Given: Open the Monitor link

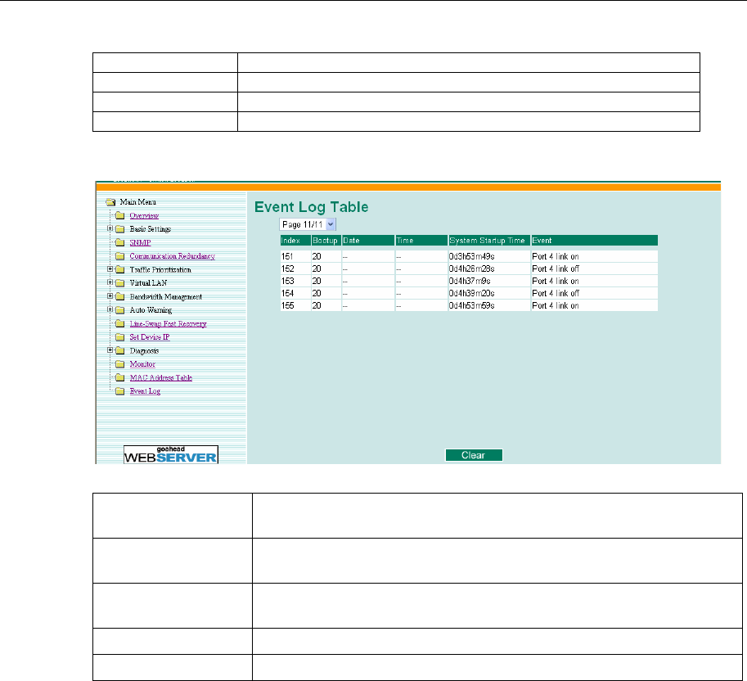Looking at the screenshot, I should point(142,364).
